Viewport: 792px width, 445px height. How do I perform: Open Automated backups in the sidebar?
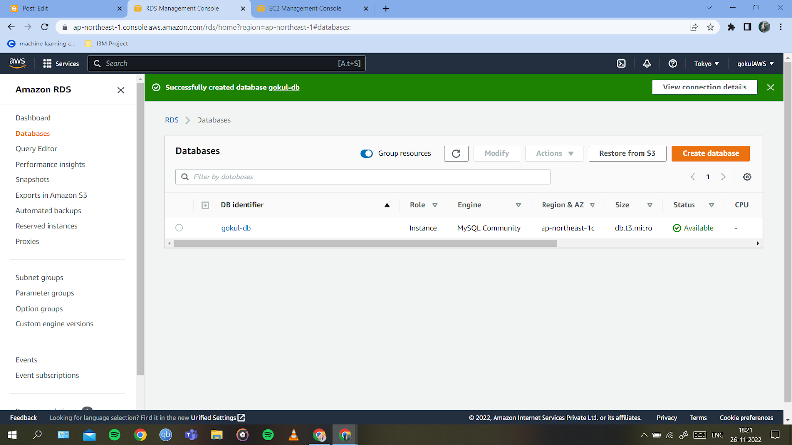(x=48, y=211)
